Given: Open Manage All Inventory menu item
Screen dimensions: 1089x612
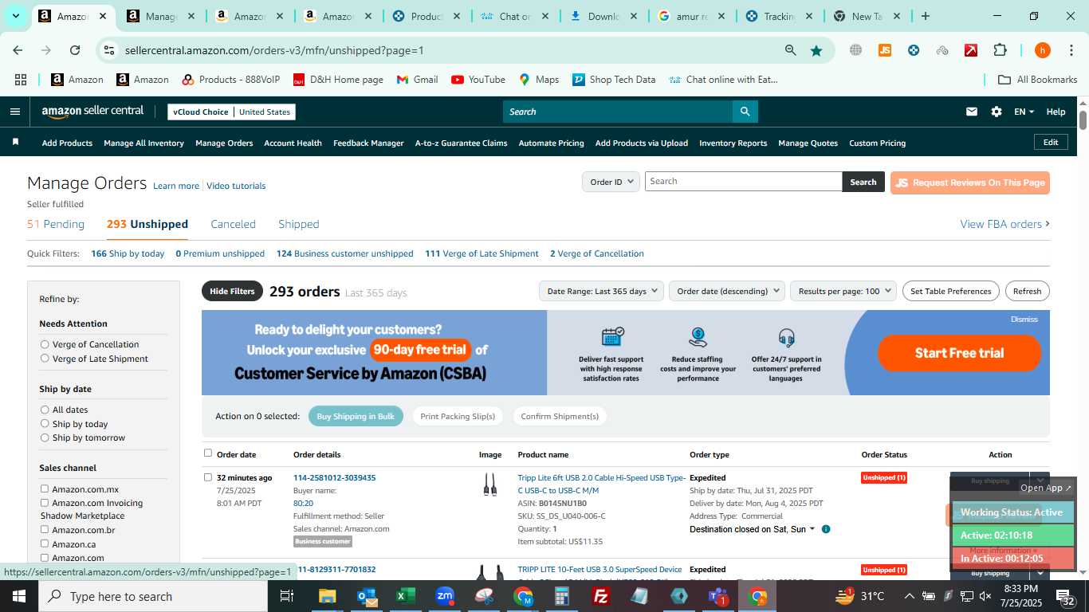Looking at the screenshot, I should pos(143,143).
